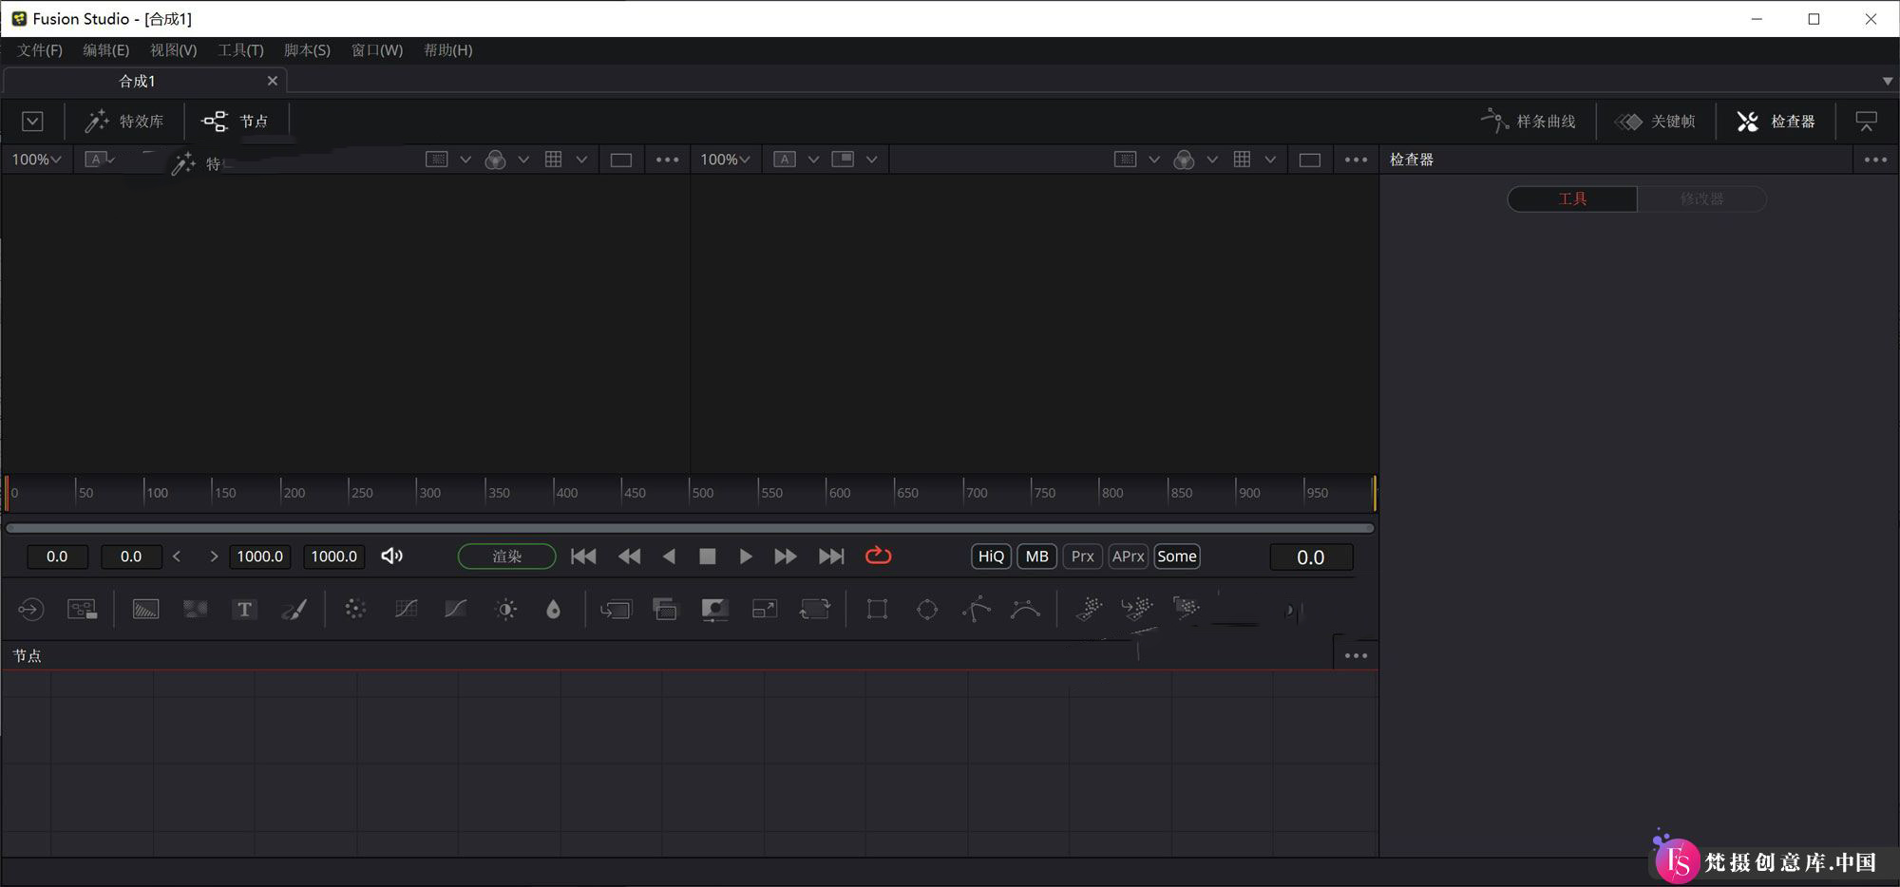Add the Hue Curves node
Viewport: 1900px width, 887px height.
coord(456,610)
